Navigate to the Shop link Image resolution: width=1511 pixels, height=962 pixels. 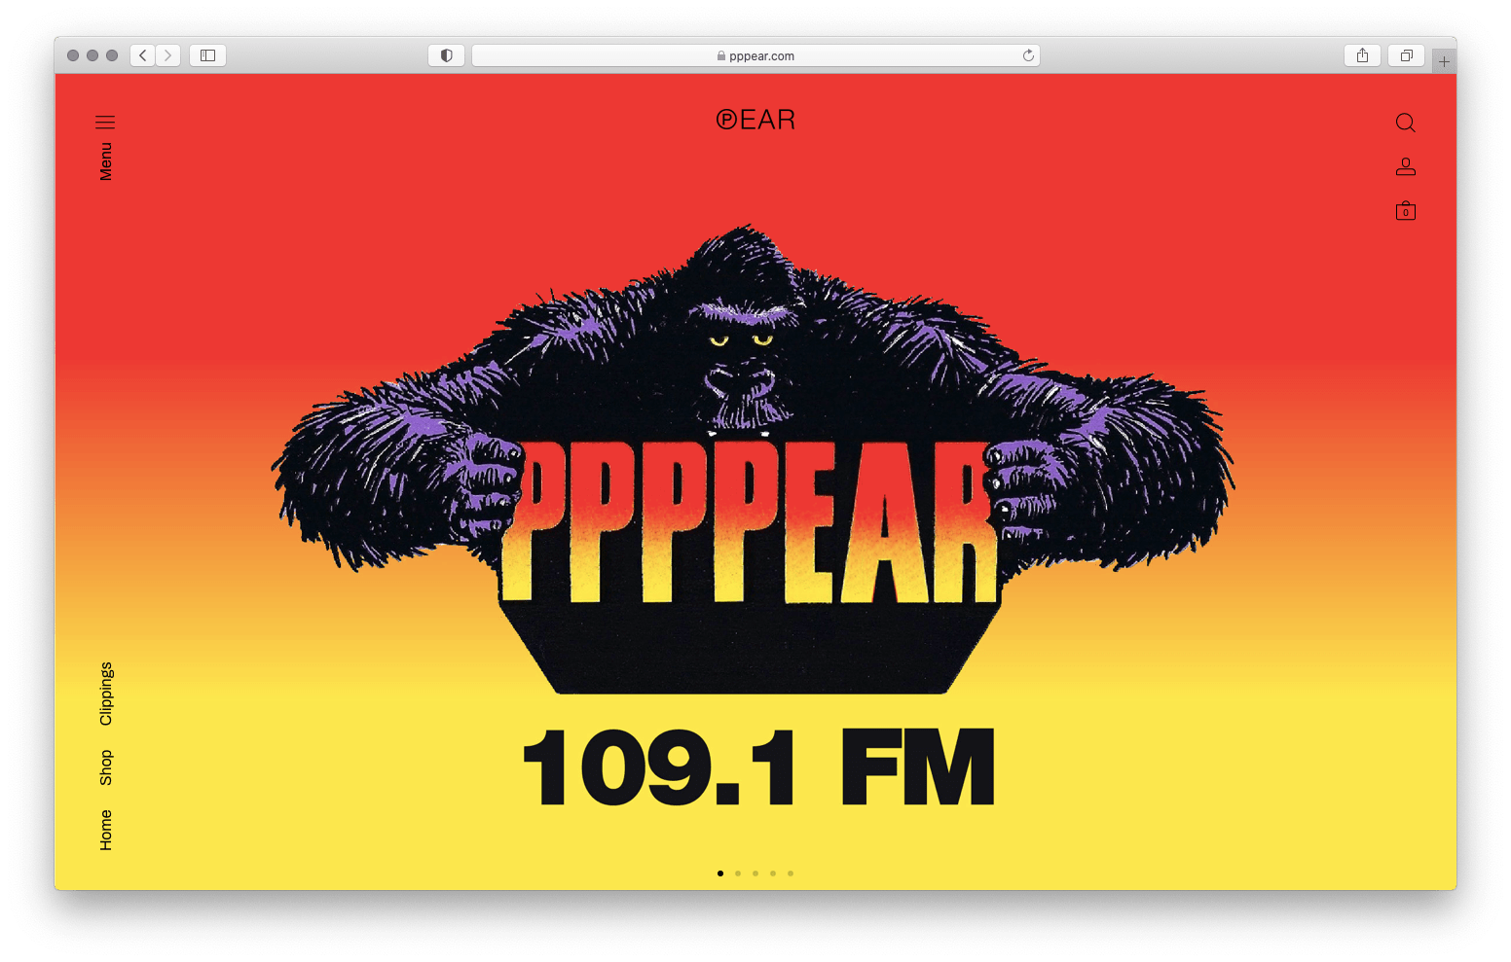pos(105,766)
